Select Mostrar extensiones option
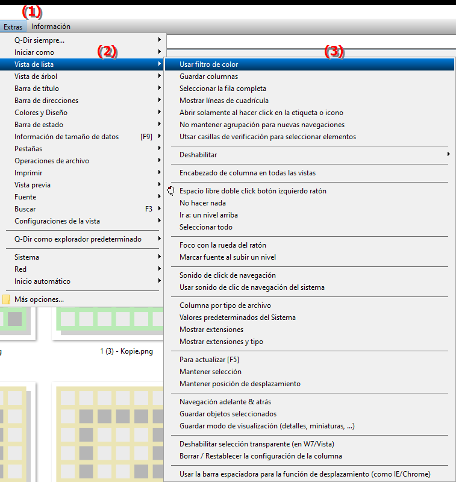Image resolution: width=456 pixels, height=482 pixels. click(x=310, y=329)
